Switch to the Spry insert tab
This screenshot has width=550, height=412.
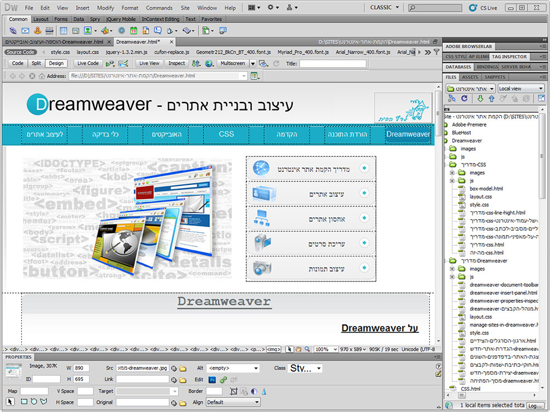95,20
